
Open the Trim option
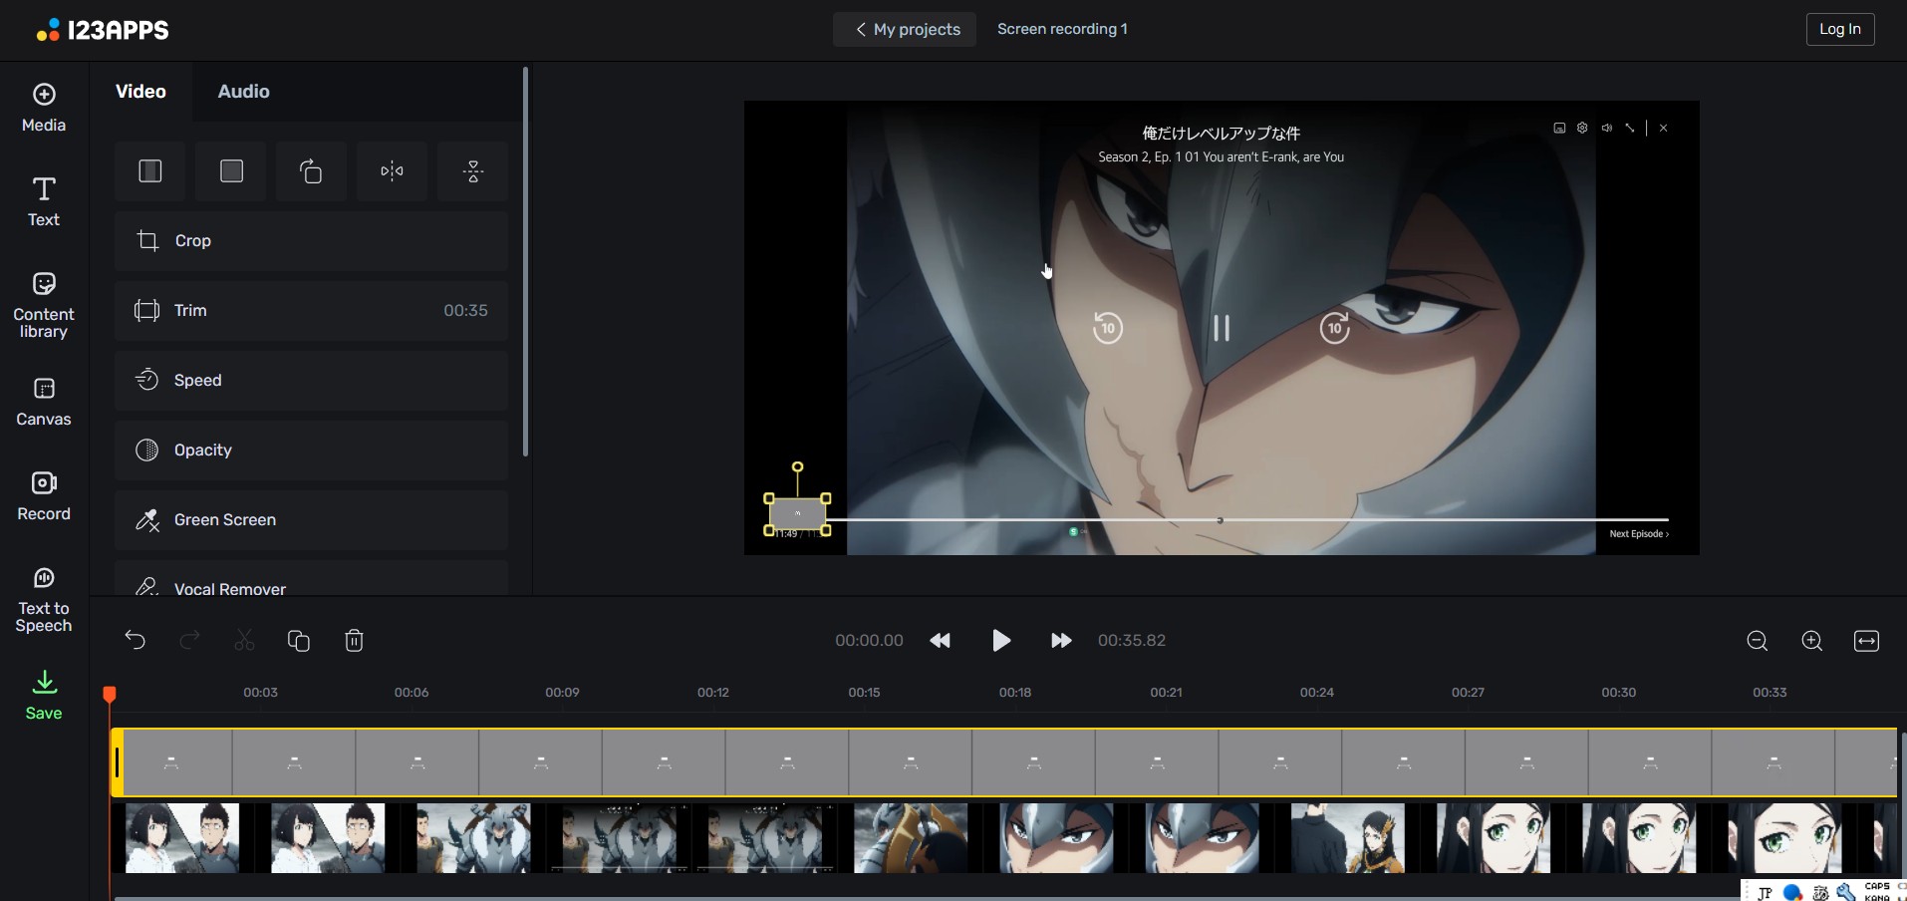point(311,311)
